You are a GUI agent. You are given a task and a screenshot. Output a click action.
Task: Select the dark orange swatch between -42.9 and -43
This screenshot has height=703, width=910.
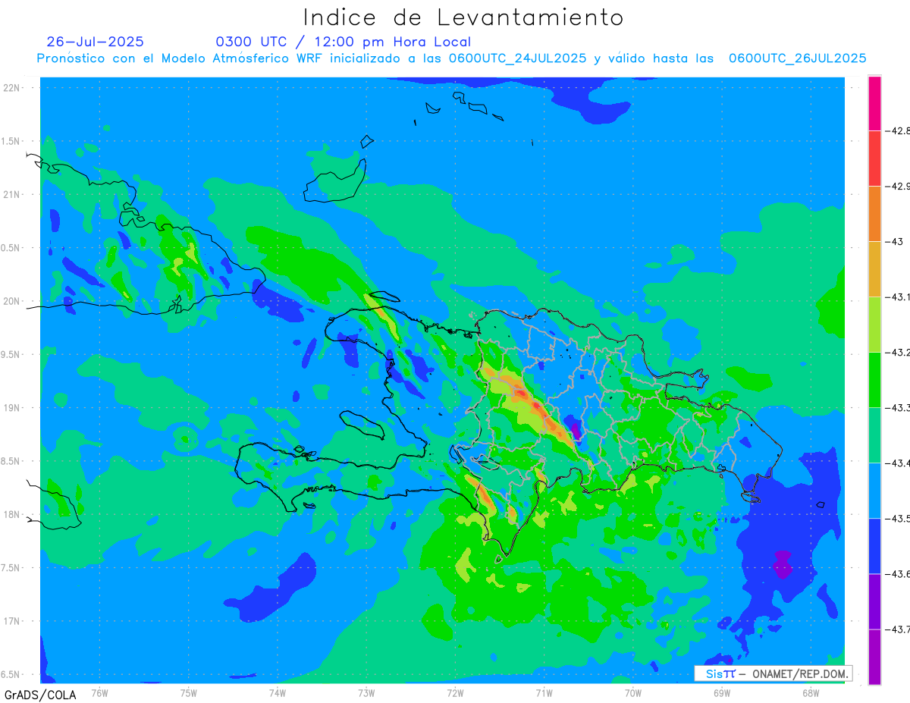coord(874,214)
